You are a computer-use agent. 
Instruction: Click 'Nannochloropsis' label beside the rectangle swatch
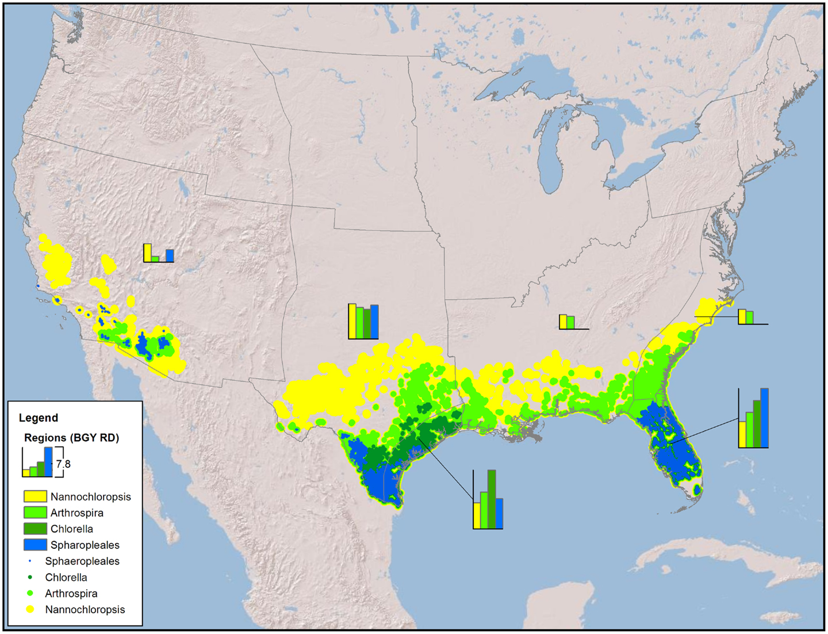[91, 496]
